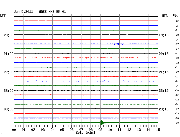Select the "05" minute tick label
This screenshot has width=180, height=137.
click(62, 130)
